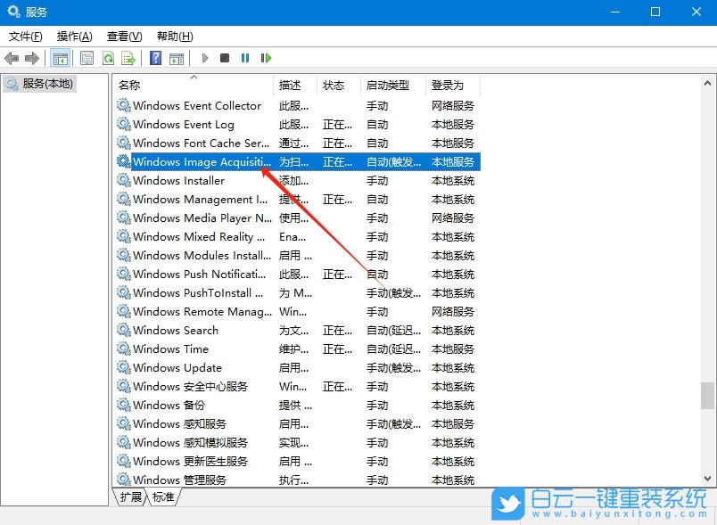Click the Export List toolbar icon

(128, 57)
